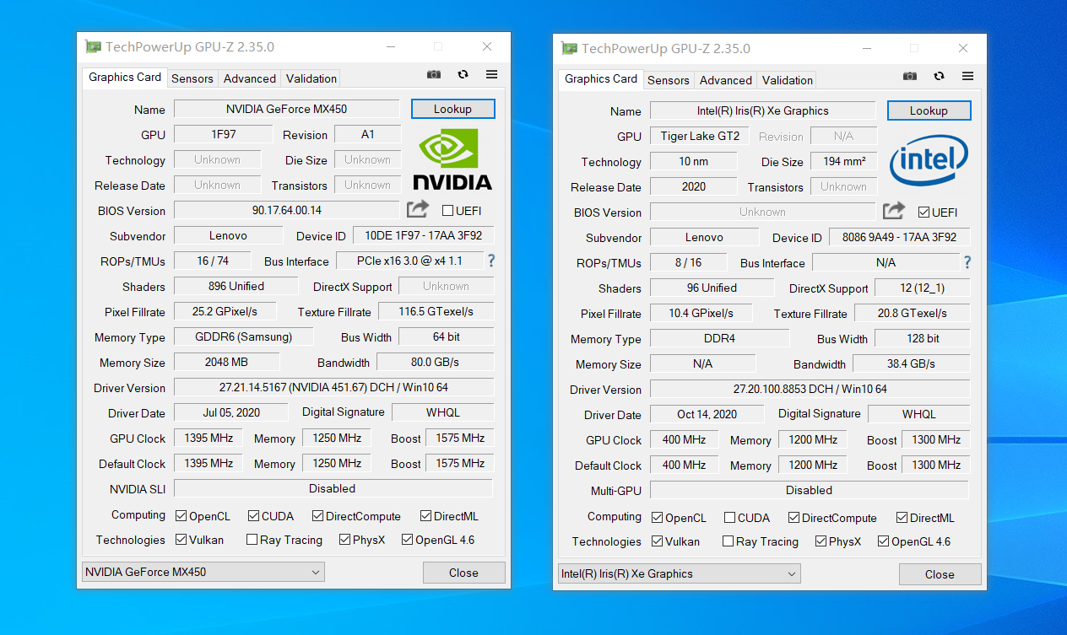
Task: Click the Bus Interface help question mark for MX450
Action: [x=490, y=261]
